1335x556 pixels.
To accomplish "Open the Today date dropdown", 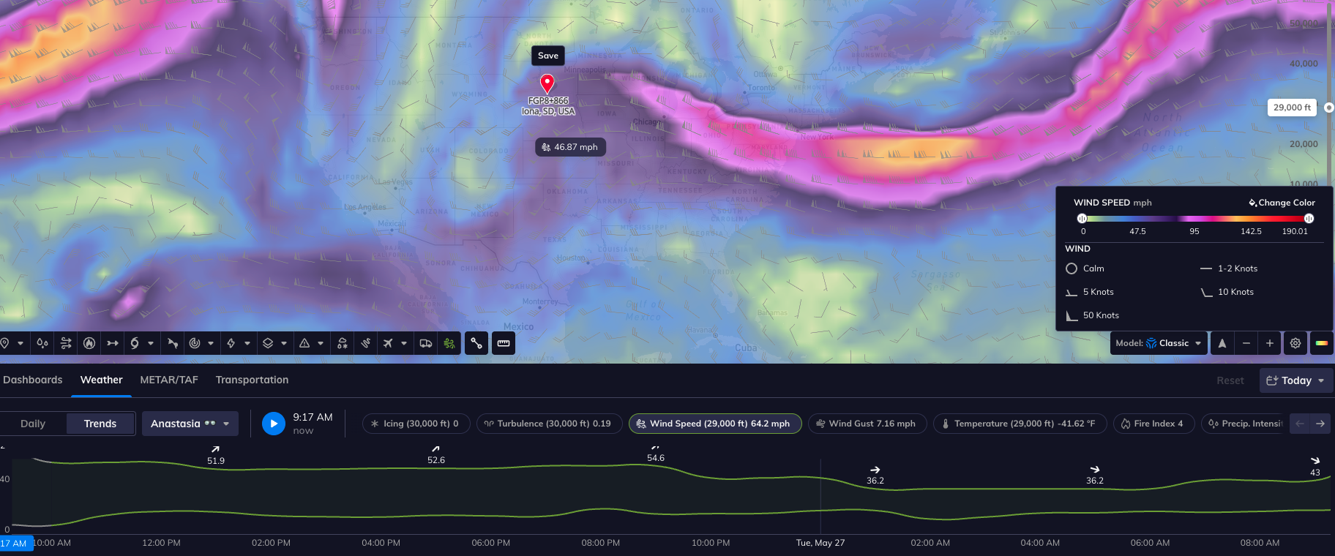I will point(1296,380).
